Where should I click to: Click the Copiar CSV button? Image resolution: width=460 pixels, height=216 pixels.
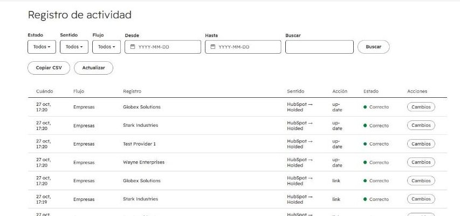49,68
